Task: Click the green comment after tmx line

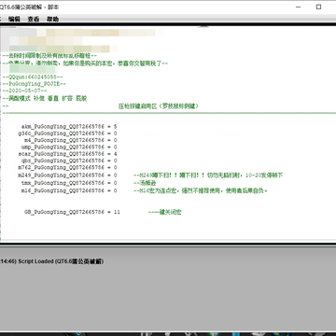Action: point(145,183)
